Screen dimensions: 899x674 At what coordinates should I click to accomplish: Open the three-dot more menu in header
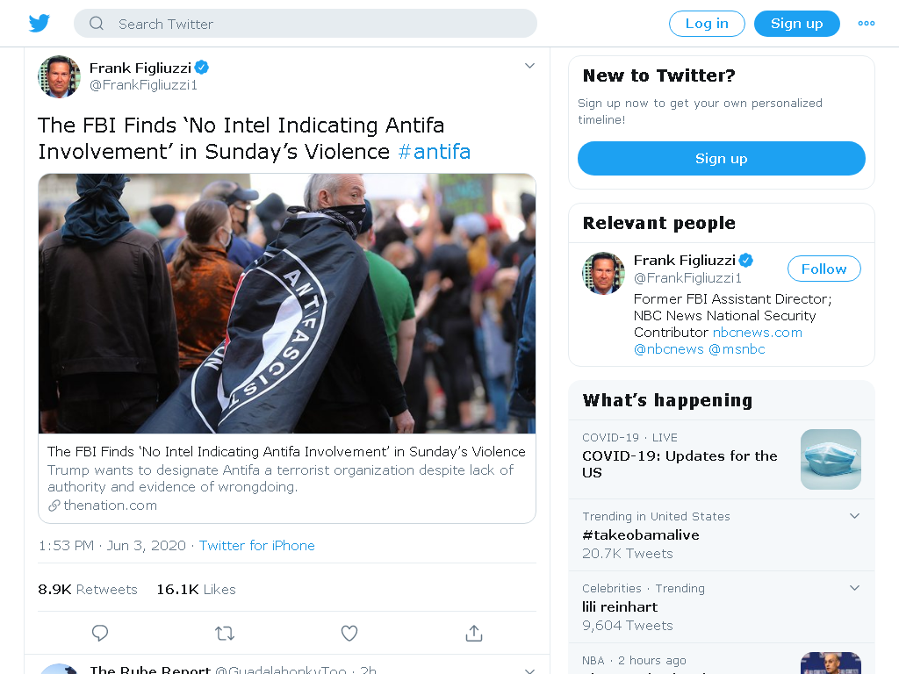pos(867,24)
